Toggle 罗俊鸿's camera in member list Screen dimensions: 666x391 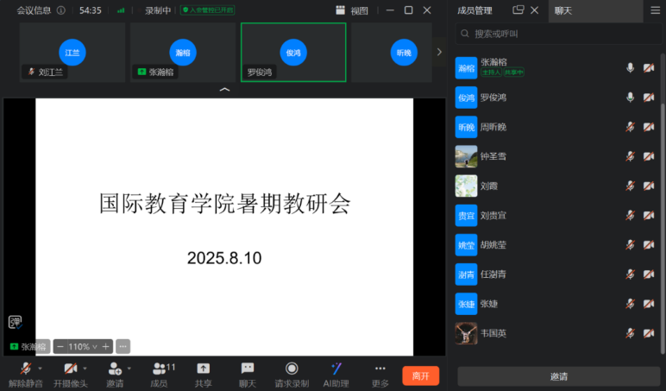tap(649, 98)
